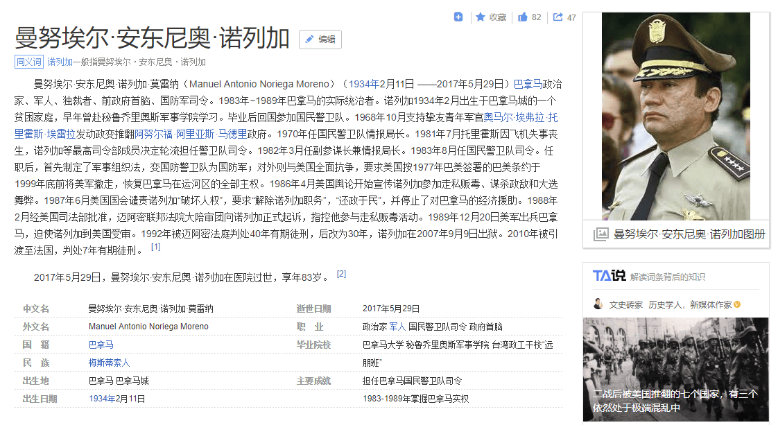
Task: Open the Noriega portrait photo
Action: tap(676, 116)
